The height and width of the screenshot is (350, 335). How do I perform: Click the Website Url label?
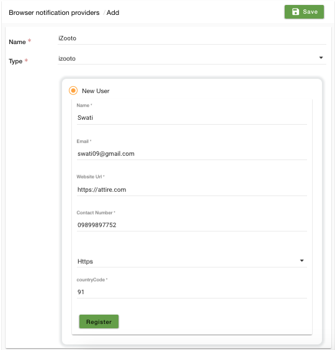(x=89, y=177)
